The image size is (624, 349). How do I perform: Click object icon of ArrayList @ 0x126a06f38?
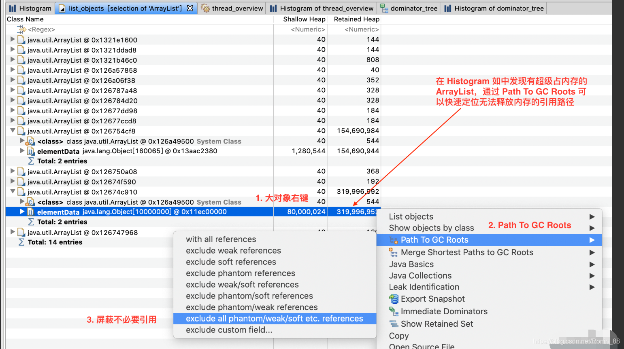click(x=21, y=80)
